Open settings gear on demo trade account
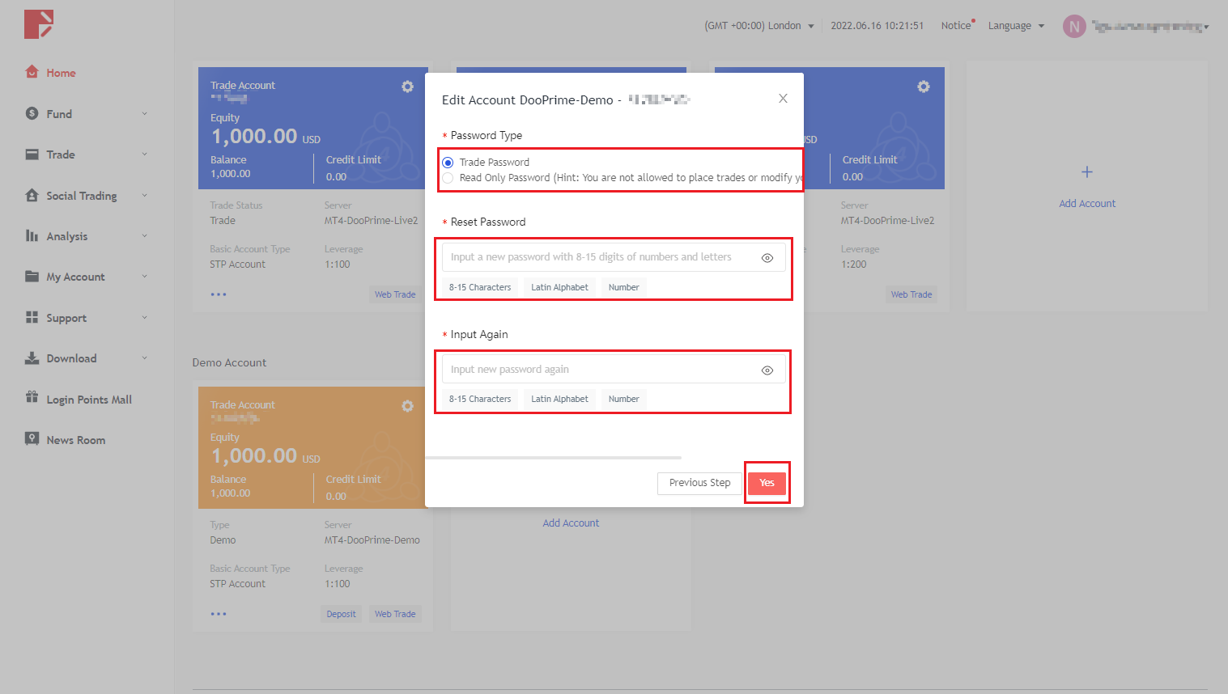Image resolution: width=1228 pixels, height=694 pixels. tap(407, 406)
